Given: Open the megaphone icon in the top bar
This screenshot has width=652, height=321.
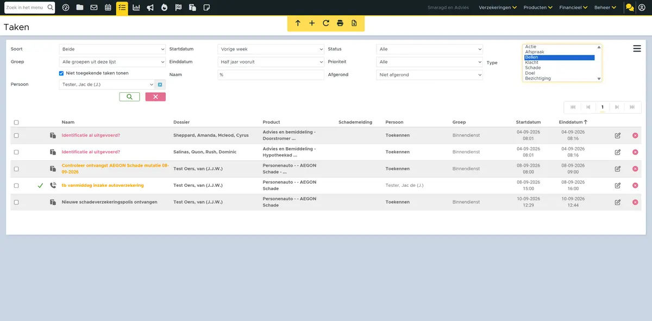Looking at the screenshot, I should pyautogui.click(x=150, y=8).
